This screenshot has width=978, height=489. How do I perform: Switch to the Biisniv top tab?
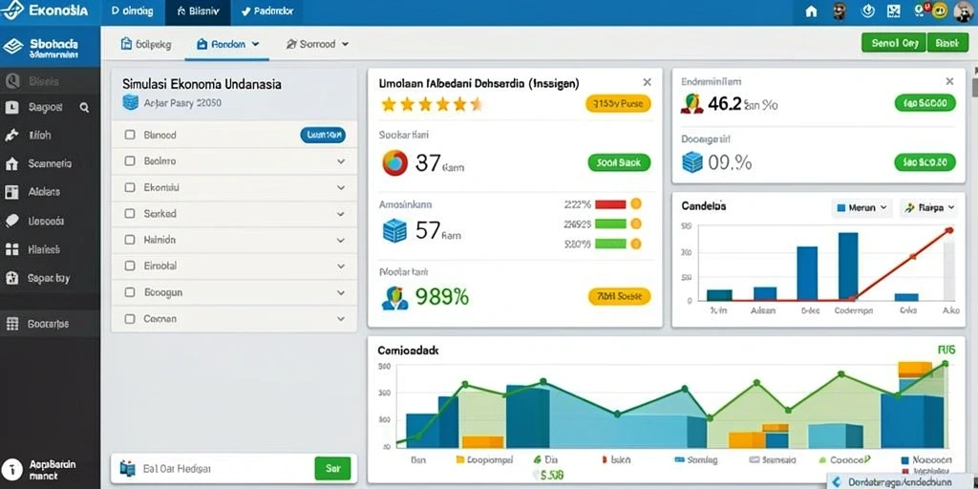click(198, 11)
